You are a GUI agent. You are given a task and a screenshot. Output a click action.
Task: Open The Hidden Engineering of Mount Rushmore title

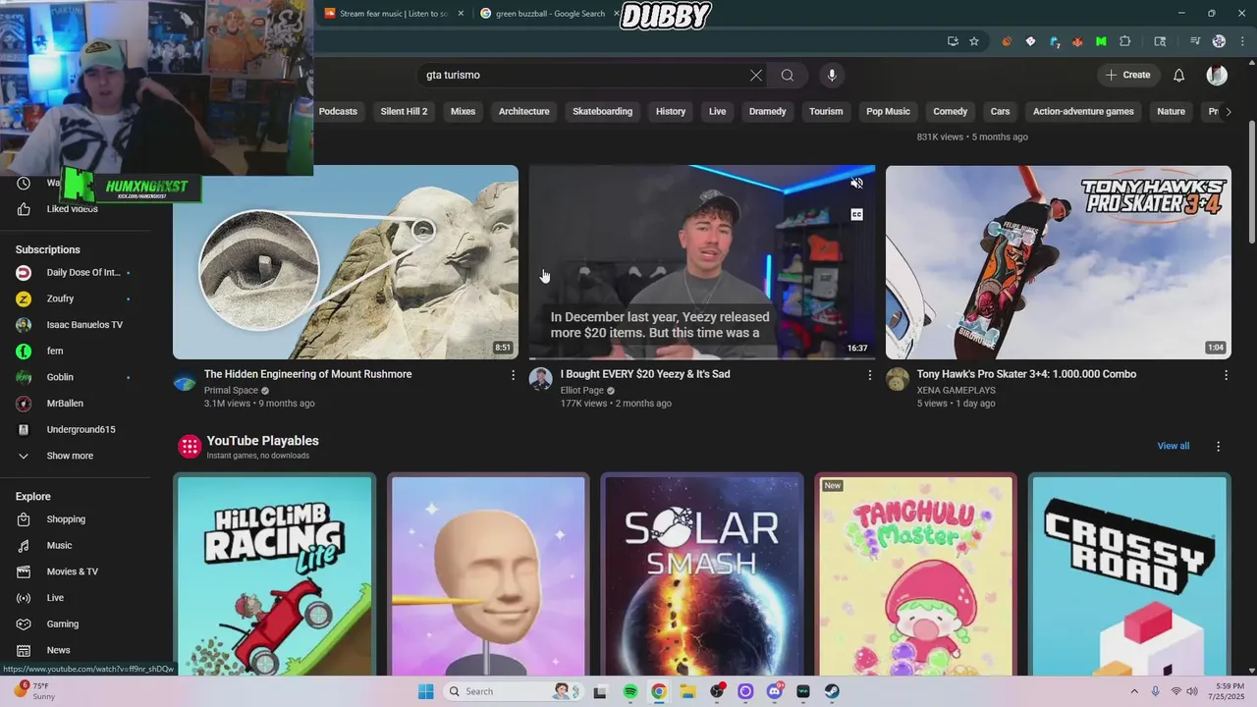pos(308,374)
